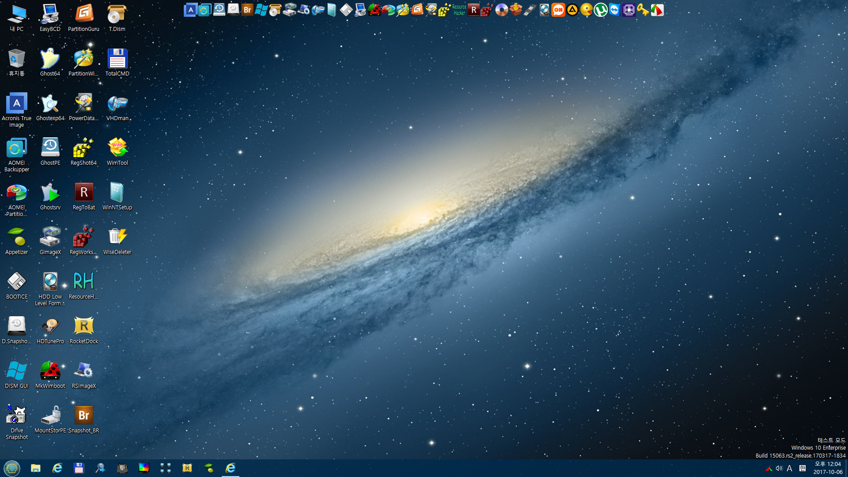The width and height of the screenshot is (848, 477).
Task: Select the RegWorks... desktop shortcut
Action: 83,241
